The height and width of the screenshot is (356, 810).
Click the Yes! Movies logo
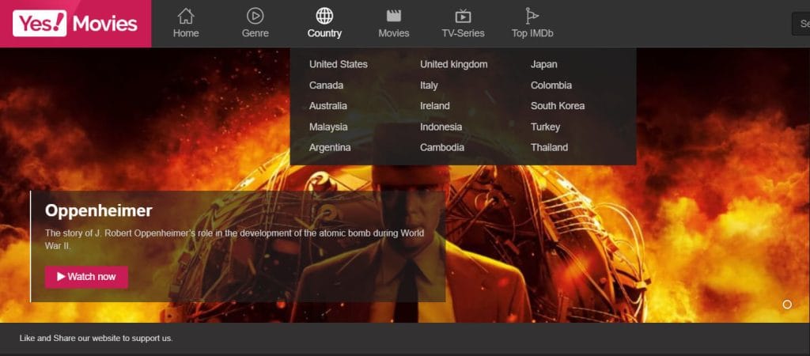[x=75, y=24]
